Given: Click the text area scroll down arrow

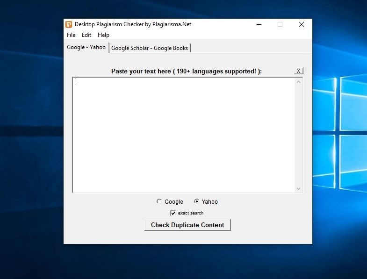Looking at the screenshot, I should click(x=298, y=189).
